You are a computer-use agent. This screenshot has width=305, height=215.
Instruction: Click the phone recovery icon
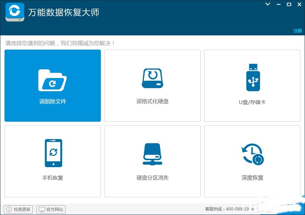pyautogui.click(x=53, y=153)
